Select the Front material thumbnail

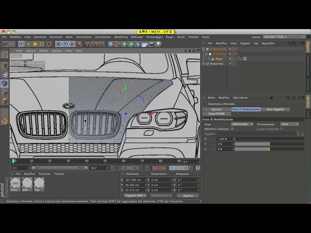coord(15,184)
